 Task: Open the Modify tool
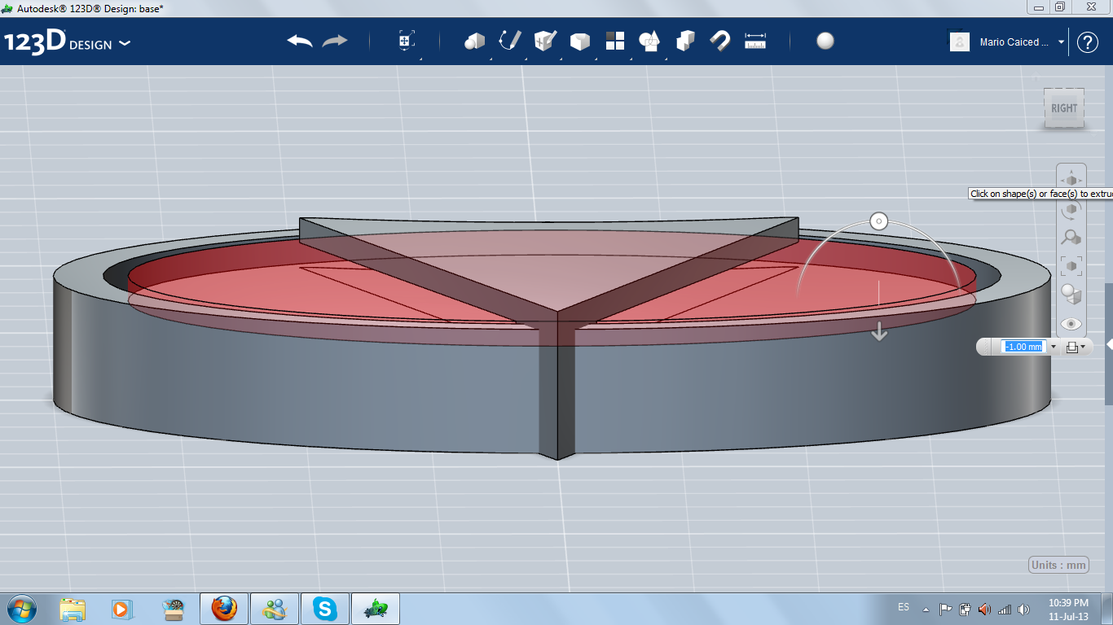[580, 42]
